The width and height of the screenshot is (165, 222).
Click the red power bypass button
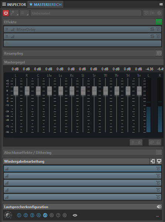[x=6, y=13]
